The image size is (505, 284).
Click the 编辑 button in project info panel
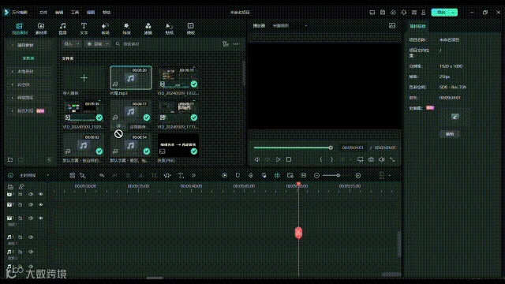[x=450, y=134]
